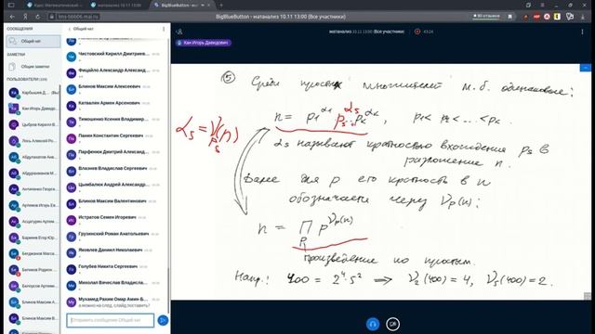Mute the audio playing BigBlueButton tab

203,6
